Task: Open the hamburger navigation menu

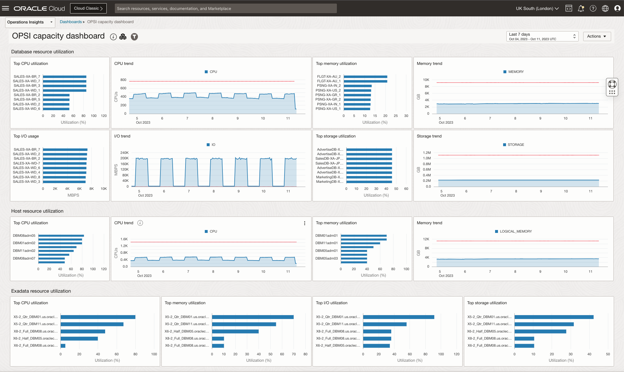Action: pos(5,8)
